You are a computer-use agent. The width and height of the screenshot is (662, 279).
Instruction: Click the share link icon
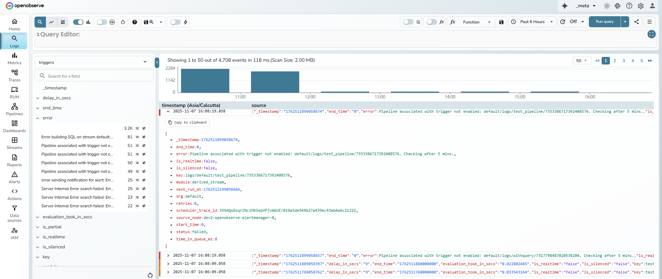(636, 22)
